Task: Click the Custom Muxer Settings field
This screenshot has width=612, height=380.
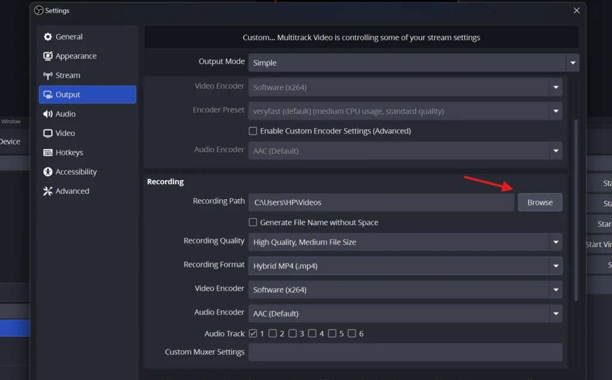Action: click(405, 352)
